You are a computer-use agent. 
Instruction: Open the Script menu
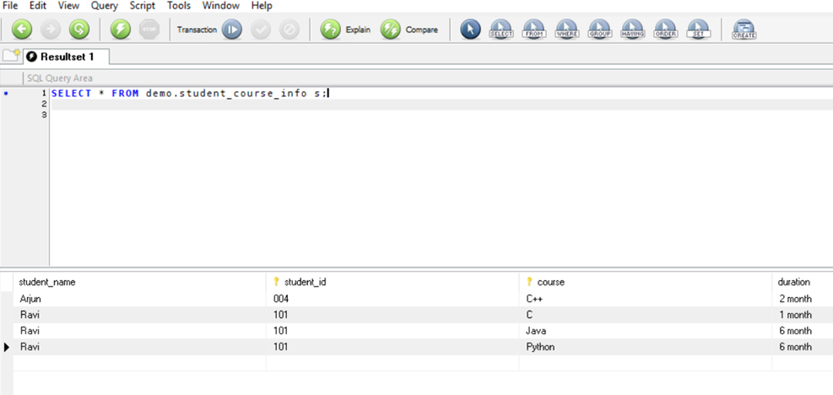click(x=142, y=5)
